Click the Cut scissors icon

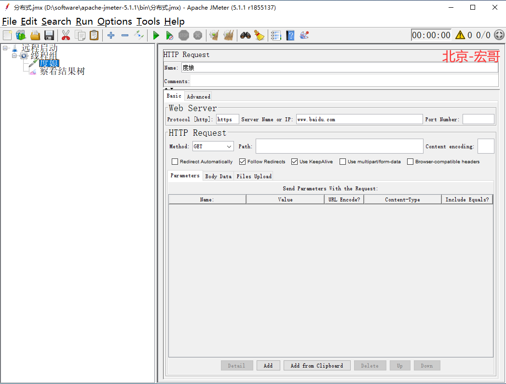coord(66,35)
